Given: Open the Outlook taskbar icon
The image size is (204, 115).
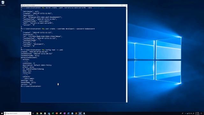Looking at the screenshot, I should (49, 113).
